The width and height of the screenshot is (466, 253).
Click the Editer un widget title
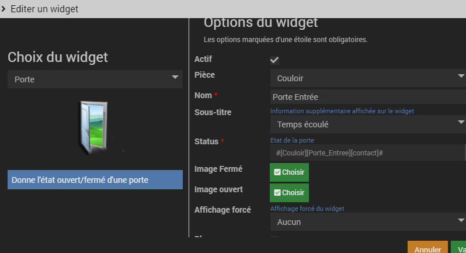(x=44, y=9)
